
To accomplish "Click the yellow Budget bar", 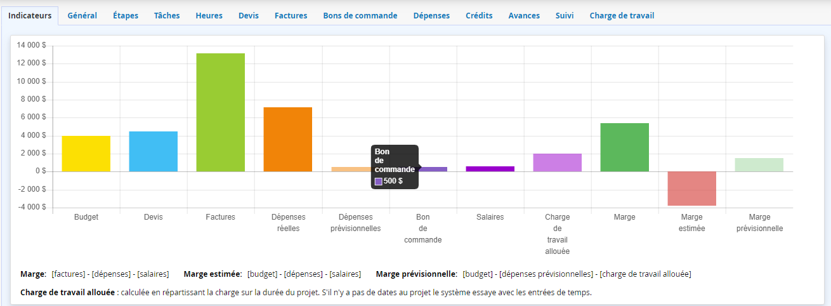I will [x=86, y=154].
